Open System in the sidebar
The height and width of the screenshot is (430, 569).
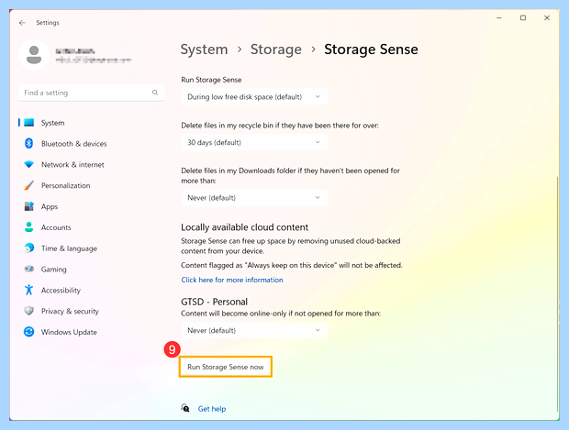pos(91,123)
